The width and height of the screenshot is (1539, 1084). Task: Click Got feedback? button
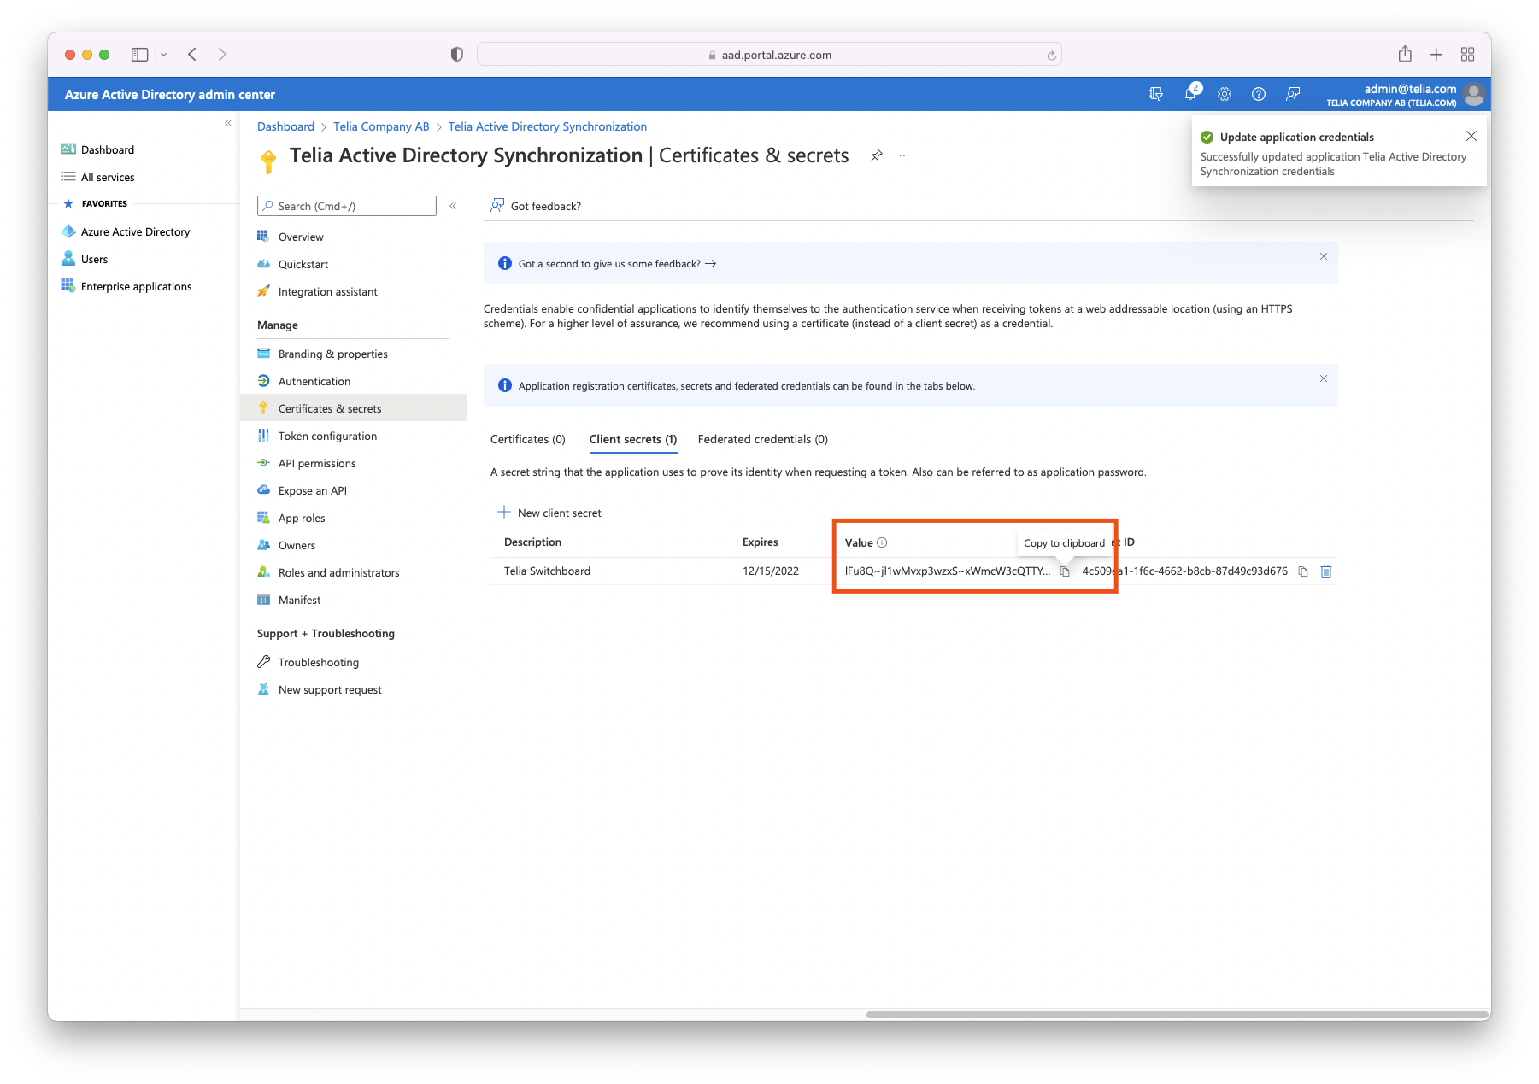[536, 206]
